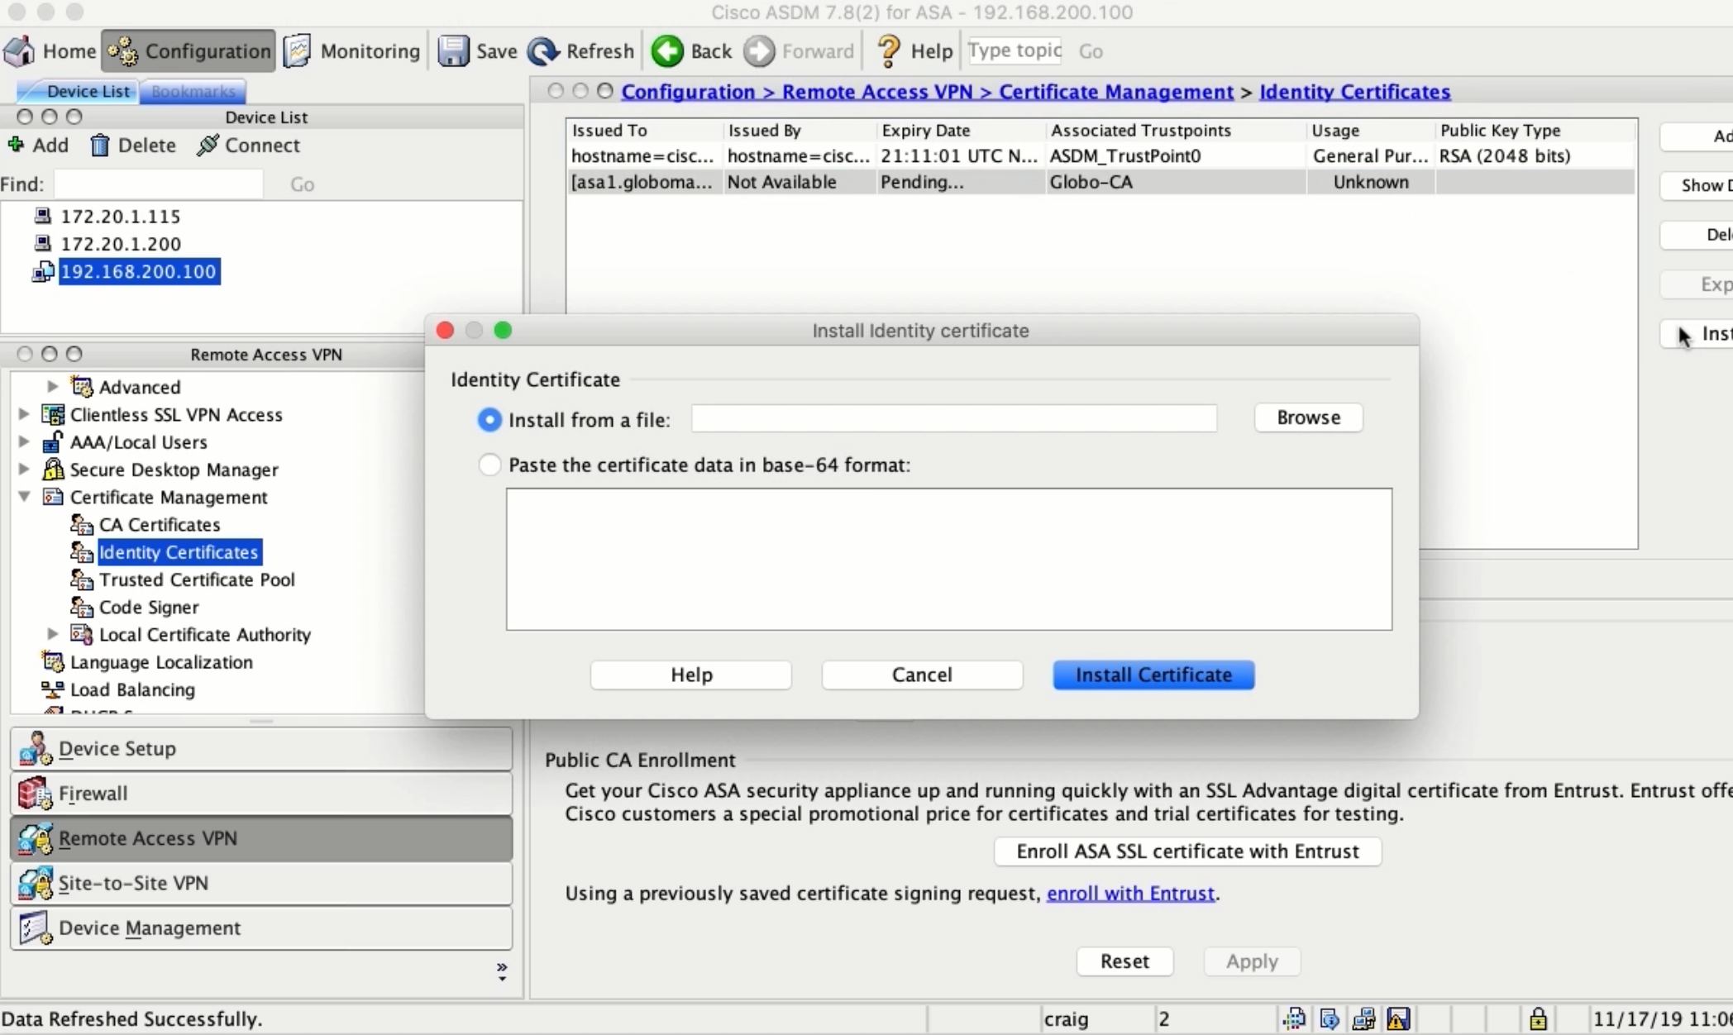Viewport: 1733px width, 1035px height.
Task: Click the icon beside device 172.20.1.200
Action: click(42, 244)
